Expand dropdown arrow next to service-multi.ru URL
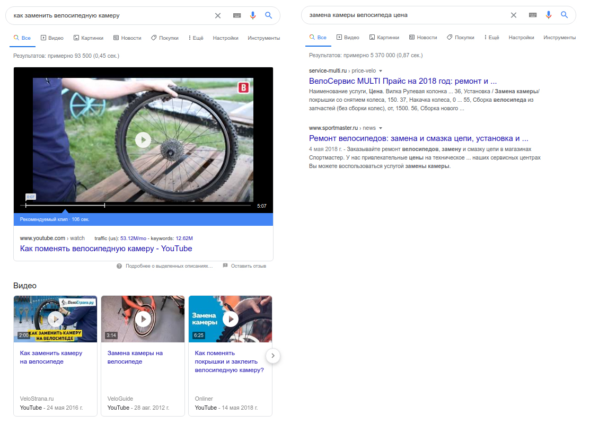 [381, 71]
